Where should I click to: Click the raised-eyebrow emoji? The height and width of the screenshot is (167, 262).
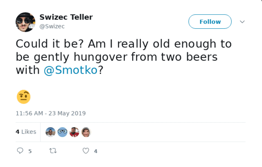click(24, 97)
